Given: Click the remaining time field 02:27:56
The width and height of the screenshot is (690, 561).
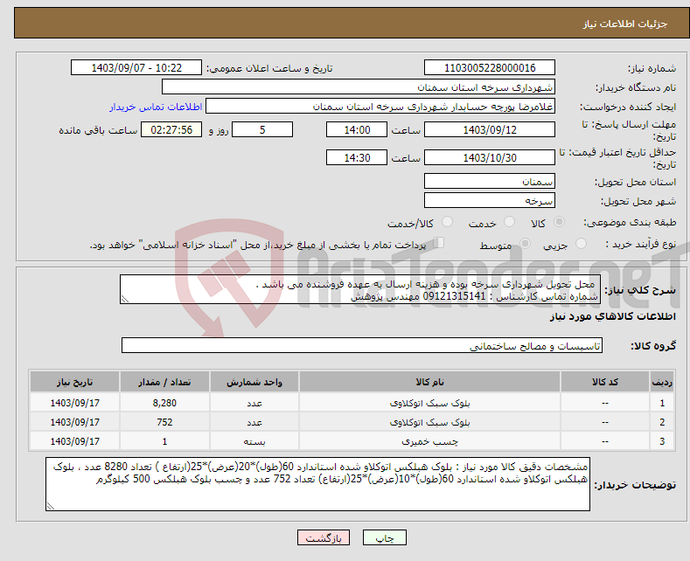Looking at the screenshot, I should (x=171, y=129).
